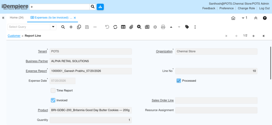
Task: Click the Delete minus icon
Action: pos(95,27)
